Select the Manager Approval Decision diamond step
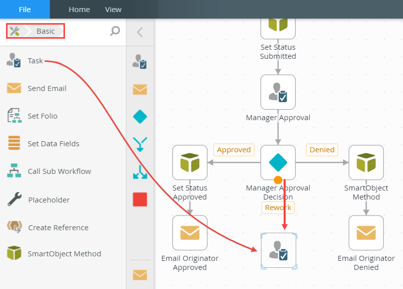This screenshot has width=403, height=289. pyautogui.click(x=278, y=162)
